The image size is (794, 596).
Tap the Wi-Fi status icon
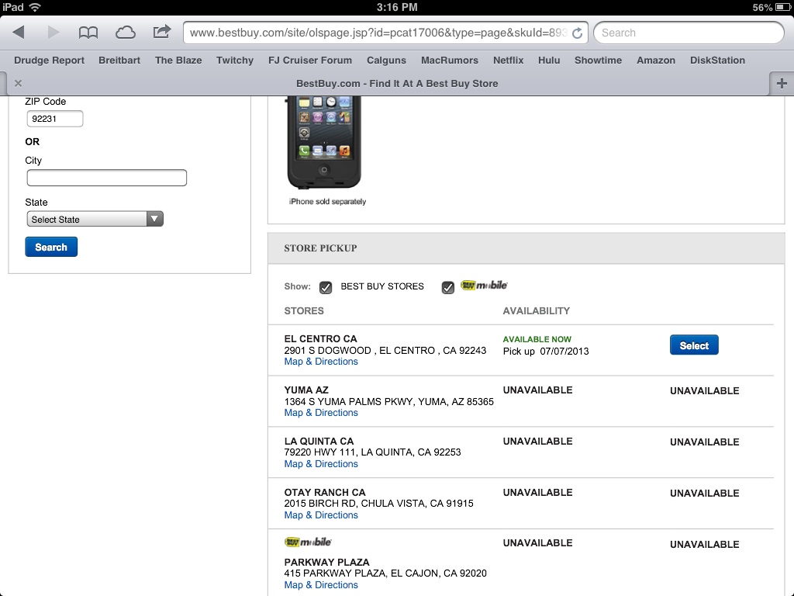click(35, 7)
